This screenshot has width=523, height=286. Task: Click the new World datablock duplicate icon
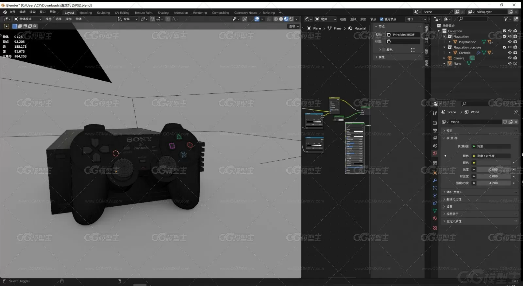511,122
